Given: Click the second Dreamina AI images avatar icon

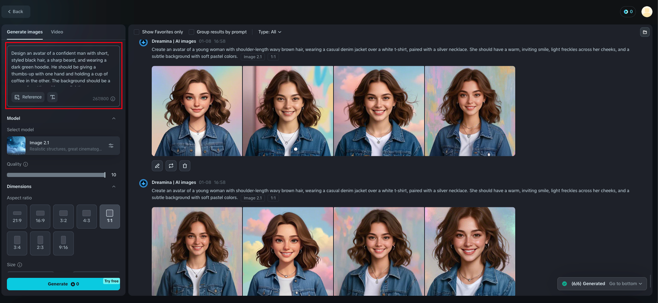Looking at the screenshot, I should tap(143, 183).
